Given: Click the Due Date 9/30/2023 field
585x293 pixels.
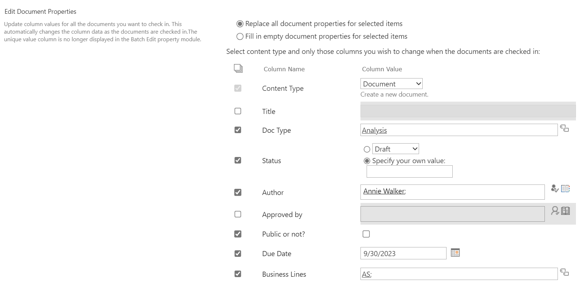Looking at the screenshot, I should tap(403, 254).
